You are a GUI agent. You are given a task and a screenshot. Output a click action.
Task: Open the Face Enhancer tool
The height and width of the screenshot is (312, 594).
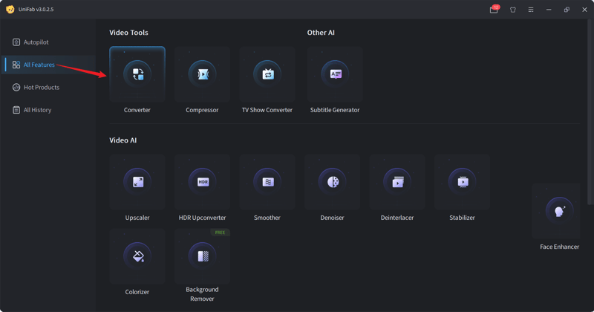click(x=559, y=211)
